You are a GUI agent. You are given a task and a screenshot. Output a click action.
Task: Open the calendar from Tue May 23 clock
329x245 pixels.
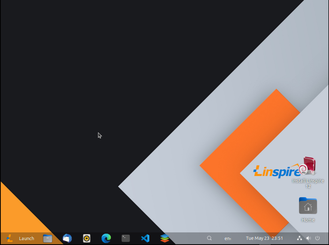tap(264, 238)
